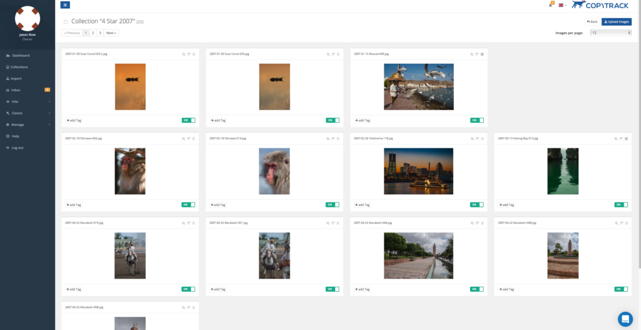Open the Yokohama night skyline thumbnail
The height and width of the screenshot is (330, 641).
419,171
